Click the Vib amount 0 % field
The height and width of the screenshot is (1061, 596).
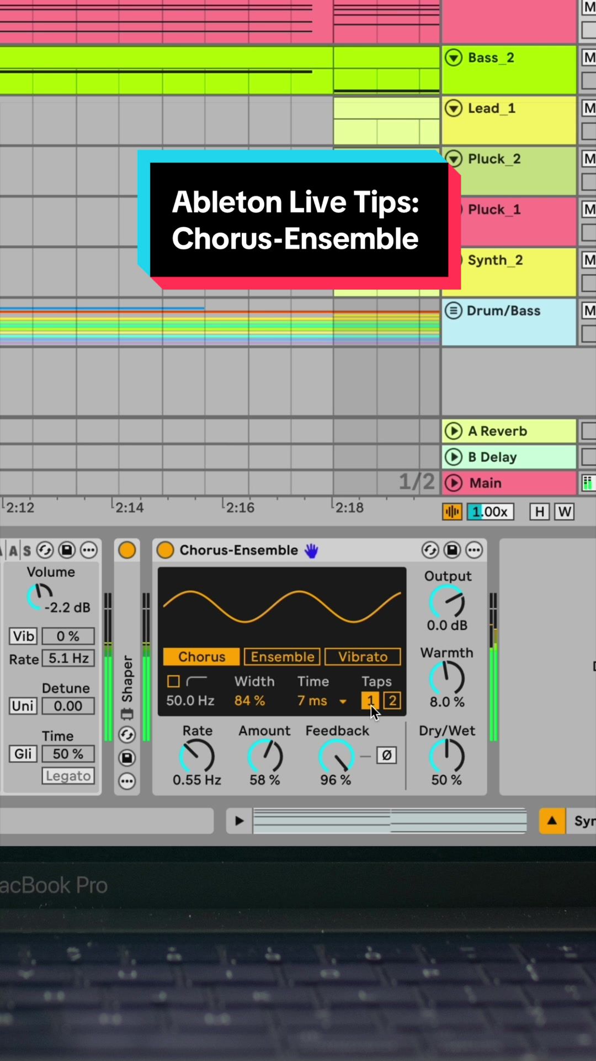[x=68, y=636]
